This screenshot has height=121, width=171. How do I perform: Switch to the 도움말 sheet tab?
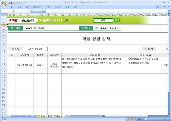coord(41,116)
